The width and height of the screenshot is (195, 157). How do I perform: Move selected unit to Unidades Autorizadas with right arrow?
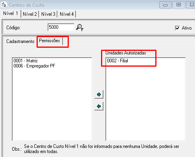99,94
